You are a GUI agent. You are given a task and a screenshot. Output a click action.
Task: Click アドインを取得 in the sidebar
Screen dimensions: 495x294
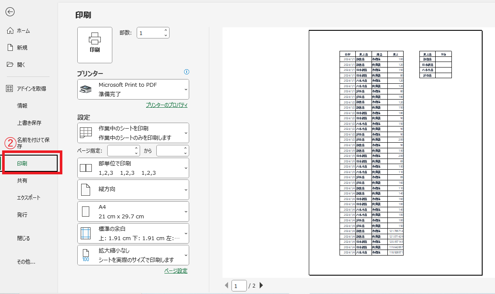pos(31,88)
